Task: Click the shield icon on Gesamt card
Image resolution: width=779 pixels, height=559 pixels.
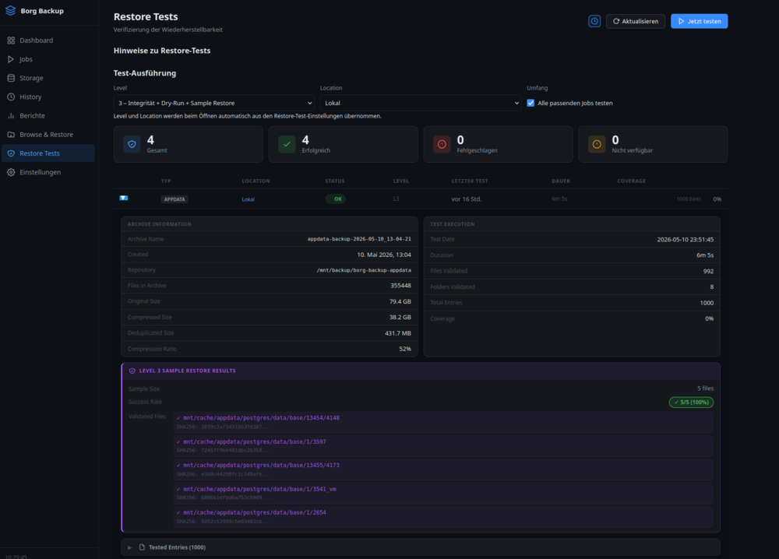Action: point(132,144)
